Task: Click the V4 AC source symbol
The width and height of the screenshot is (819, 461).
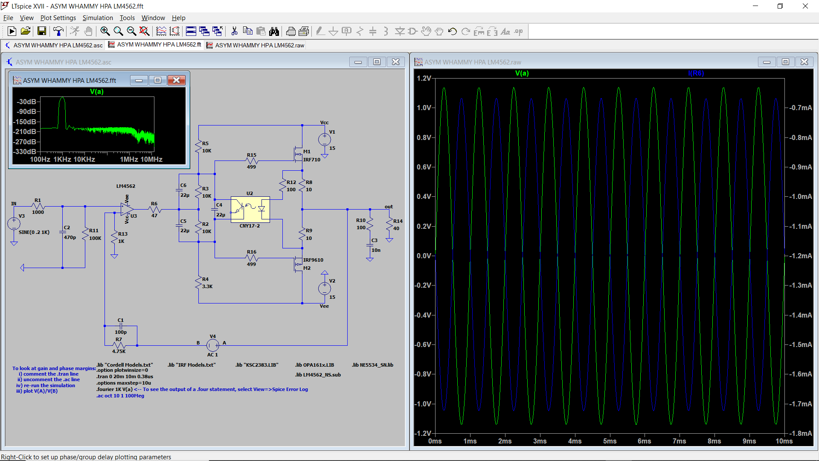Action: pyautogui.click(x=212, y=345)
